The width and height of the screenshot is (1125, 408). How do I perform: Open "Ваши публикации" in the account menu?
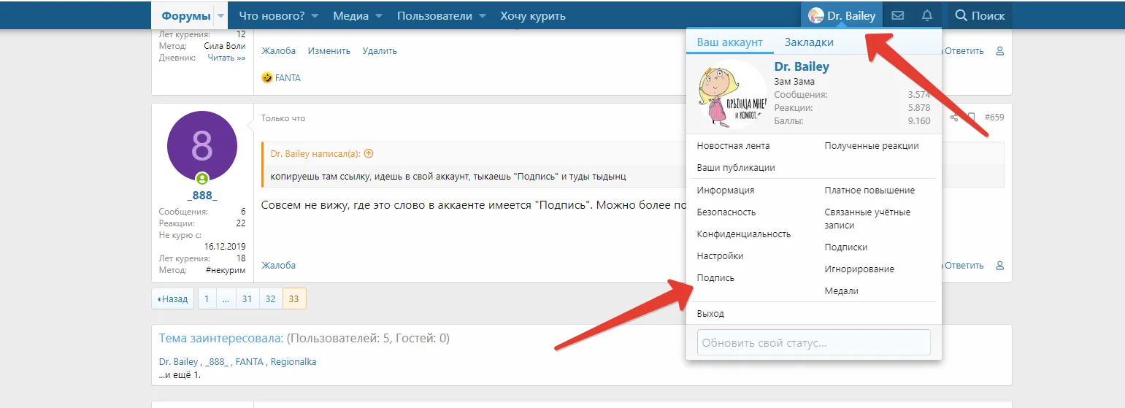click(x=736, y=167)
